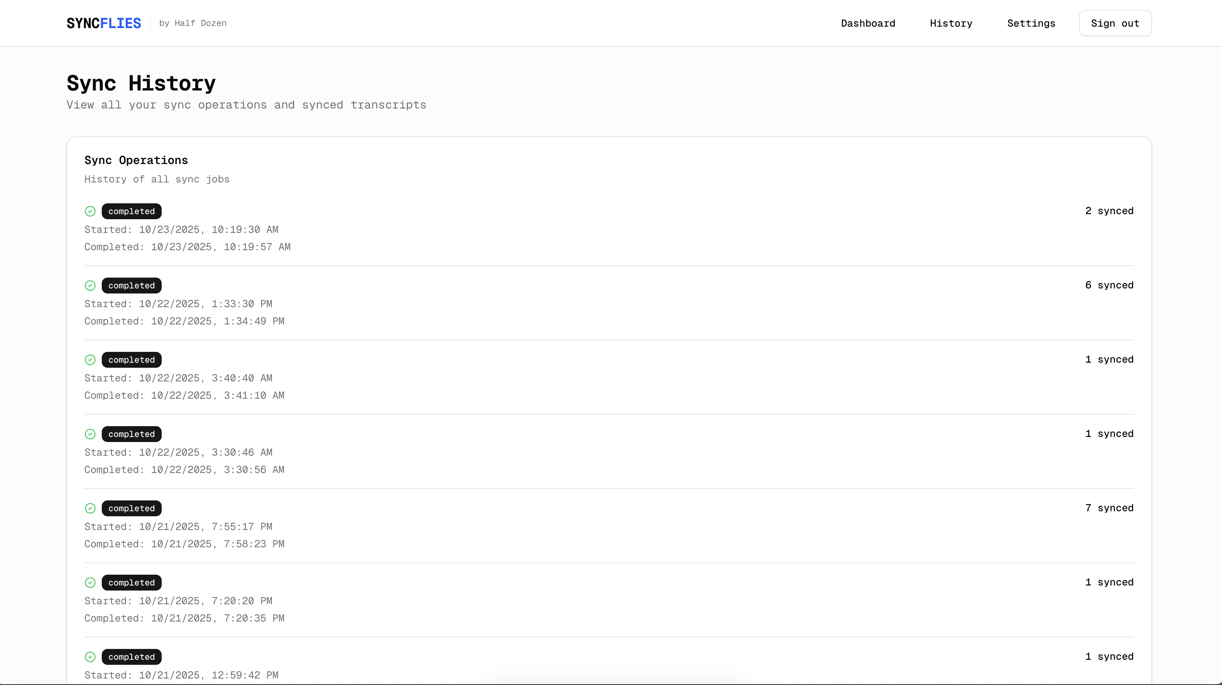Open Settings from navigation
The image size is (1222, 685).
click(x=1031, y=23)
